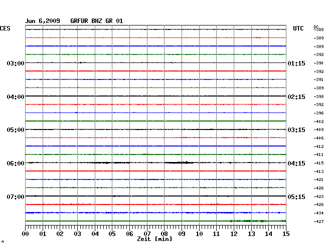
Task: Click the DC offset value -408
Action: click(318, 129)
